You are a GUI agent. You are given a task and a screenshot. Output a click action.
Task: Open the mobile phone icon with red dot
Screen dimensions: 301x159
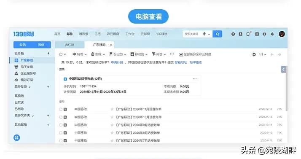pos(248,34)
